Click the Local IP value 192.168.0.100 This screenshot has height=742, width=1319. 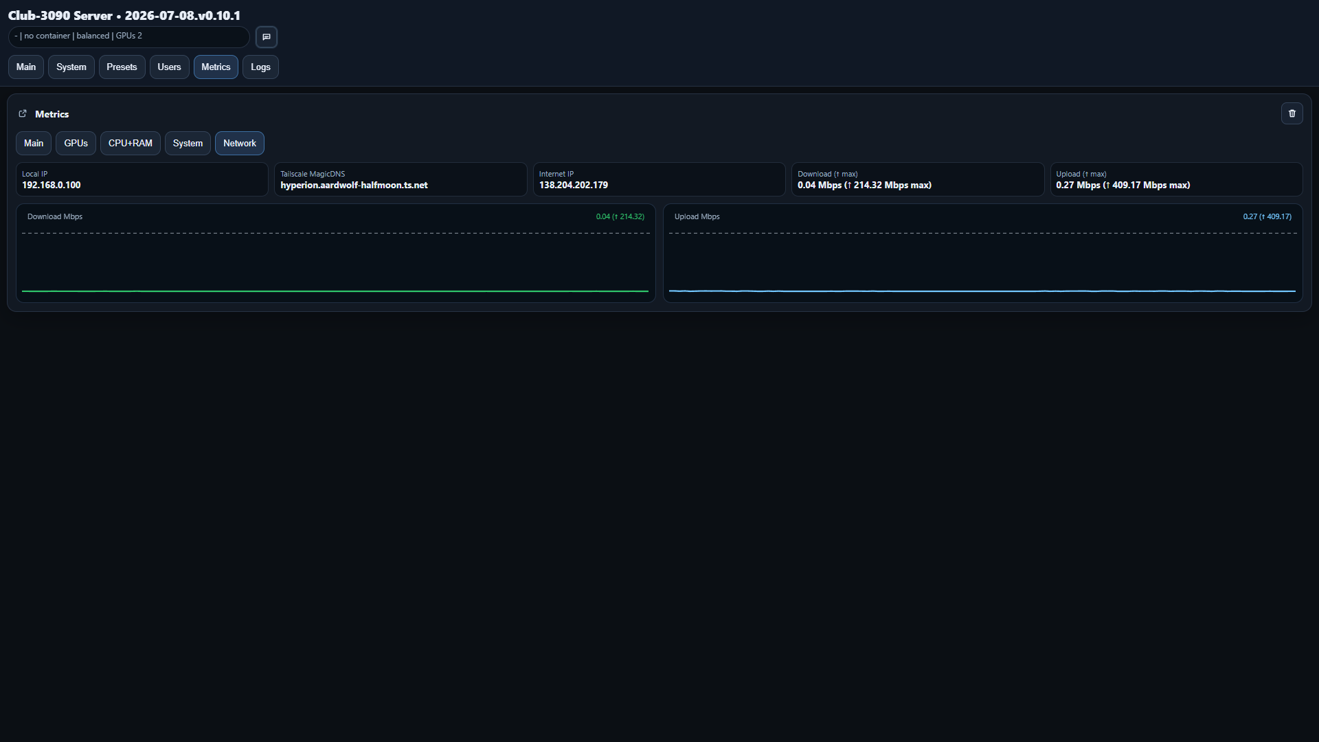coord(52,185)
